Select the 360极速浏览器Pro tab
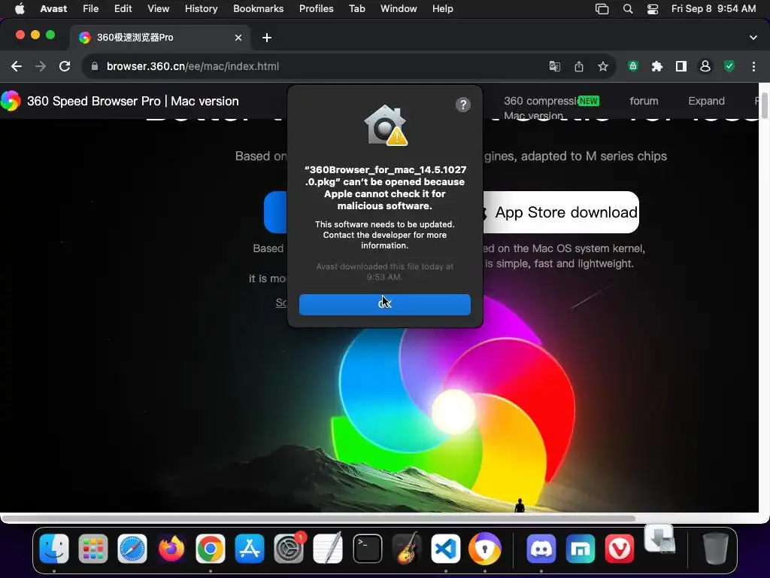The height and width of the screenshot is (578, 770). 160,38
